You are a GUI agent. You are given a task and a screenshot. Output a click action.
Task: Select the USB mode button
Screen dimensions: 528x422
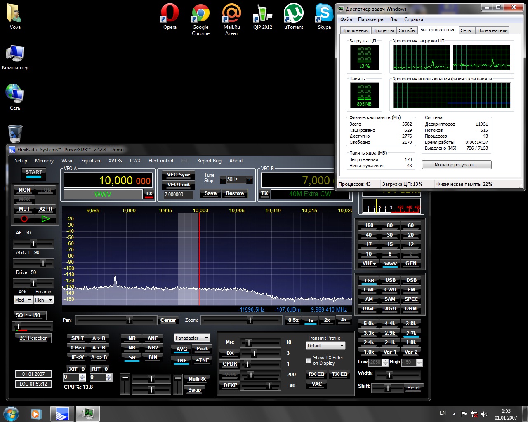click(390, 280)
